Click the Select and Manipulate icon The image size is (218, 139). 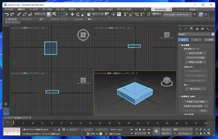point(113,14)
